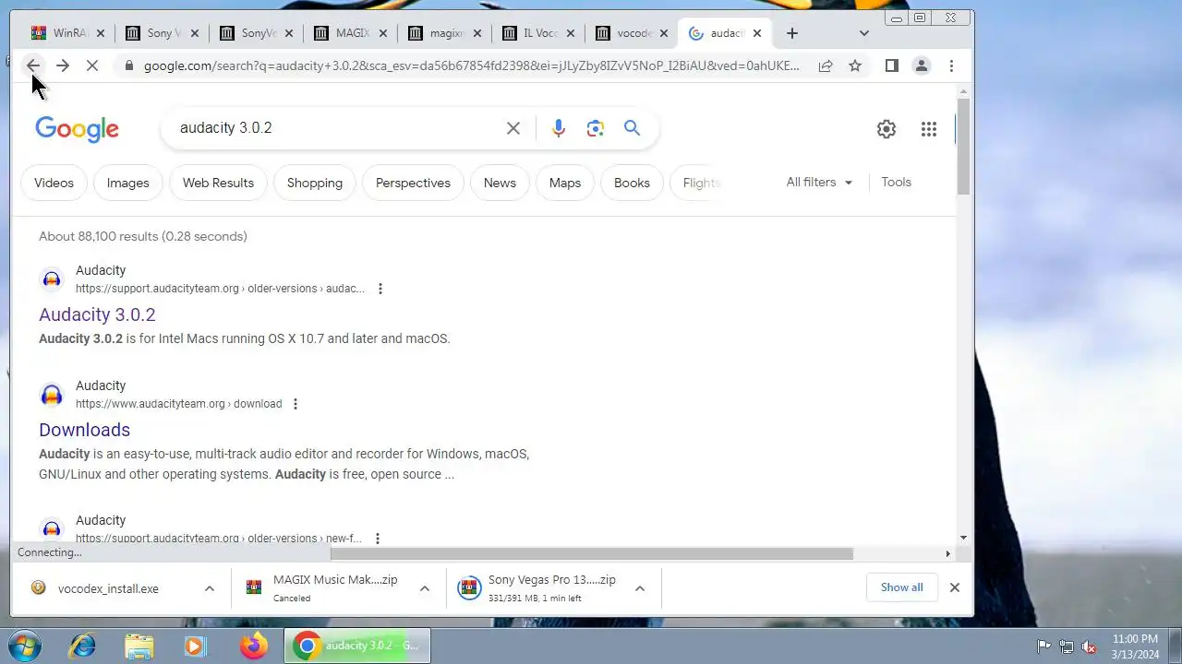The image size is (1182, 664).
Task: Click the scroll down arrow
Action: tap(964, 538)
